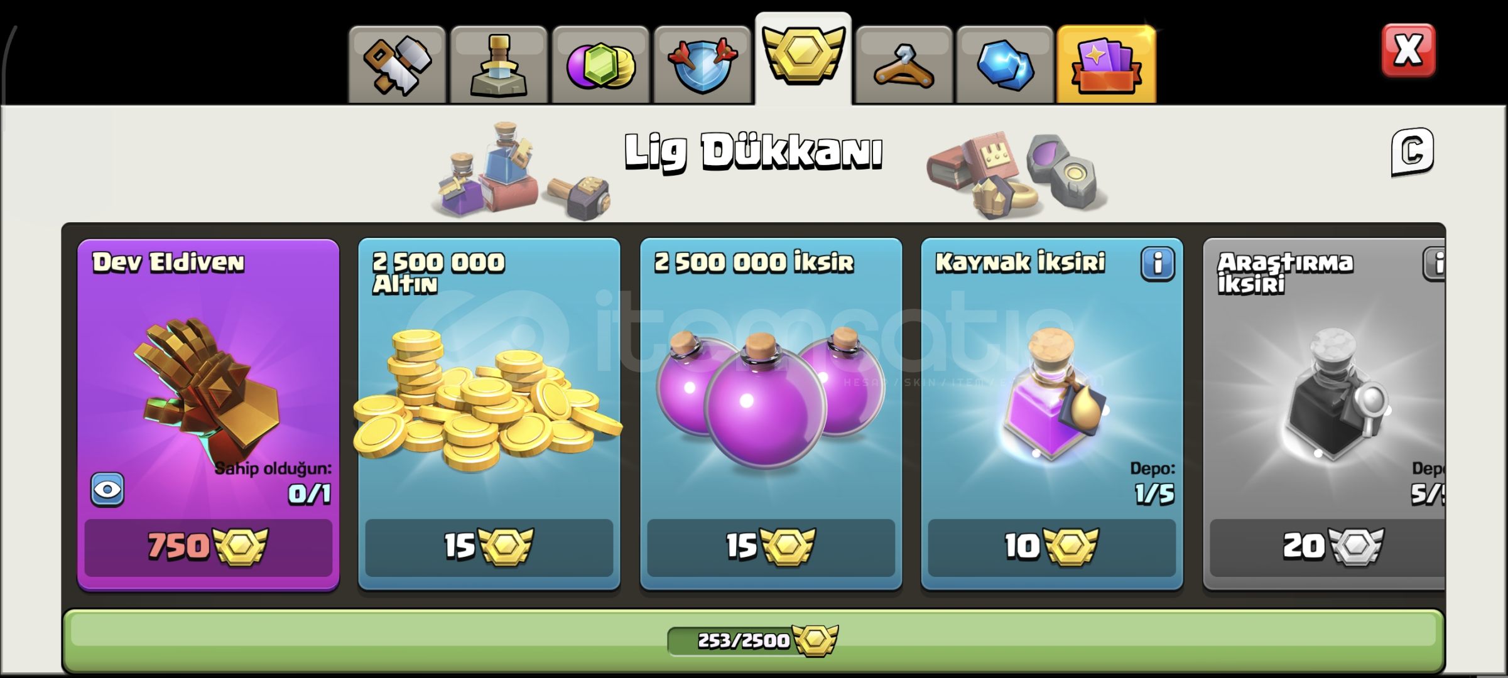The height and width of the screenshot is (678, 1508).
Task: Select the league medal shop tab
Action: tap(803, 58)
